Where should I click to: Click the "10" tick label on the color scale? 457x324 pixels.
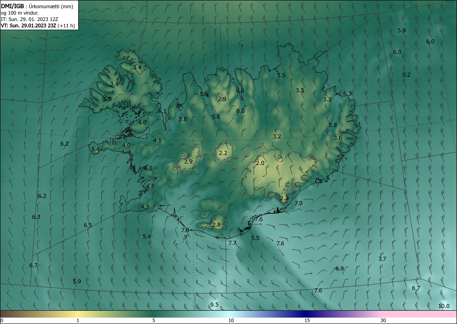click(231, 320)
